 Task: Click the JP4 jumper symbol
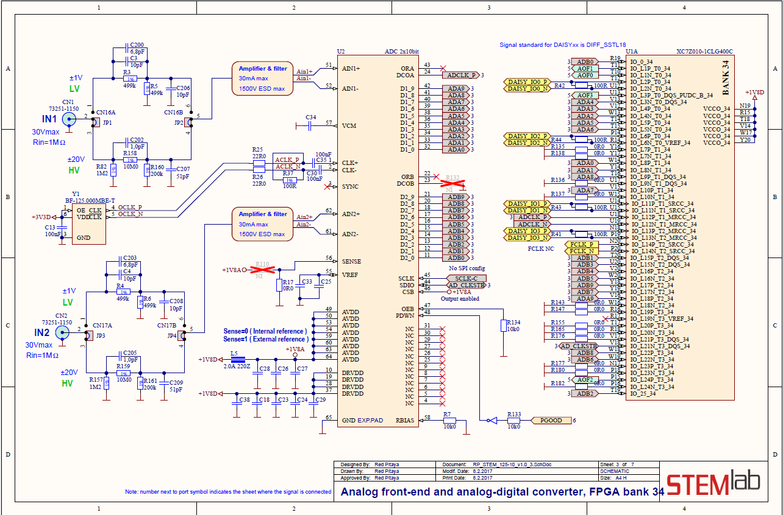coord(182,336)
